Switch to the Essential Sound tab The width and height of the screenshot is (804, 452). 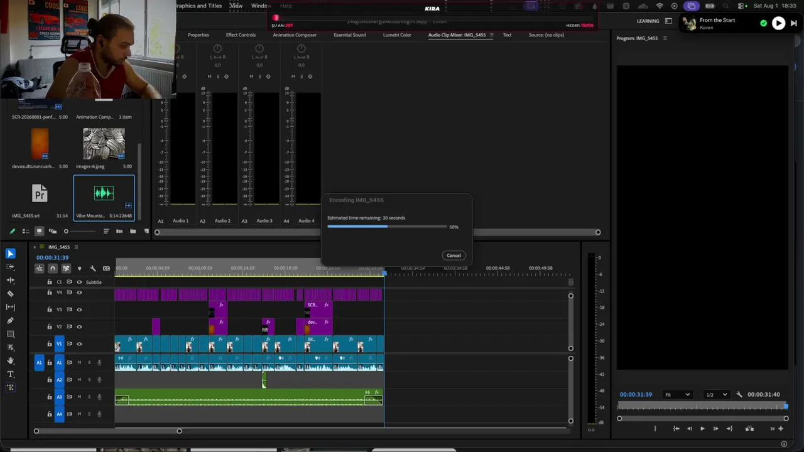pyautogui.click(x=349, y=35)
